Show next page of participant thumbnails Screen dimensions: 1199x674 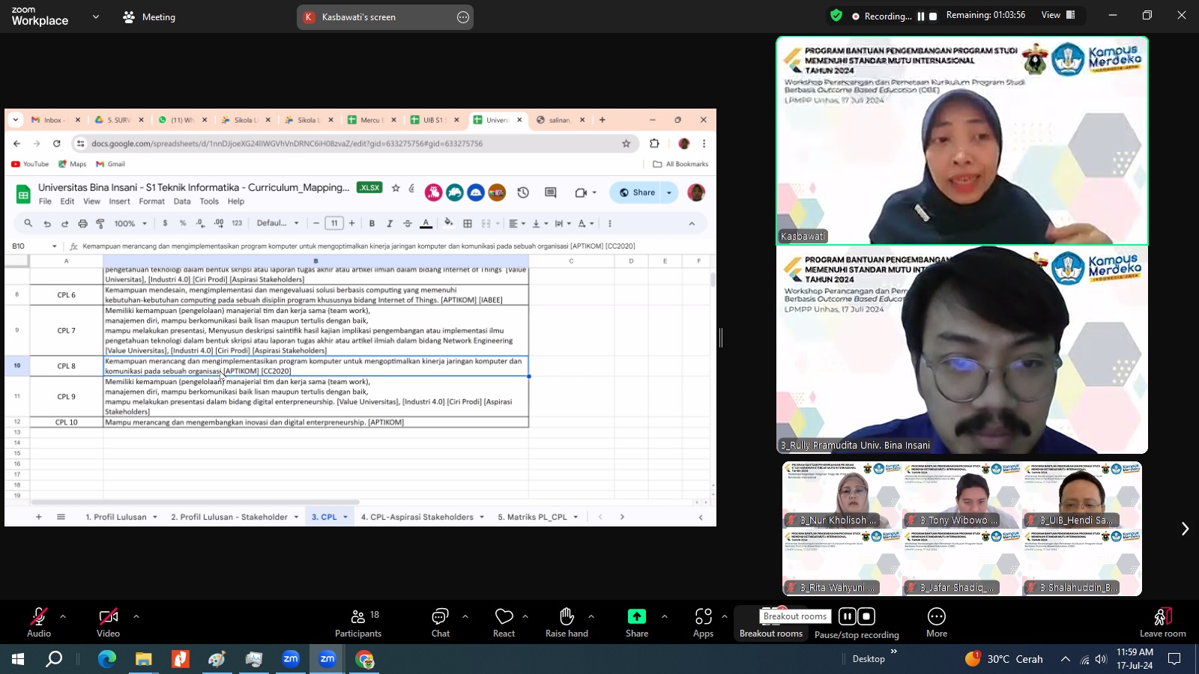pos(1184,529)
